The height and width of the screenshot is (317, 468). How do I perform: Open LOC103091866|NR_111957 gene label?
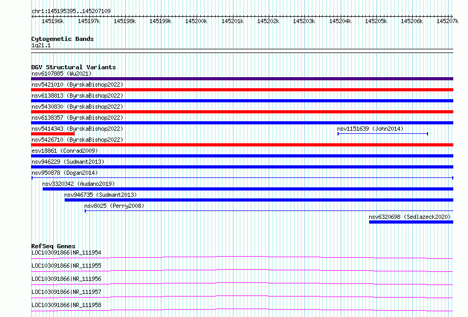pos(66,292)
